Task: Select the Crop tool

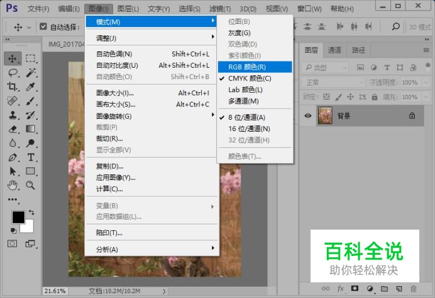Action: [13, 87]
